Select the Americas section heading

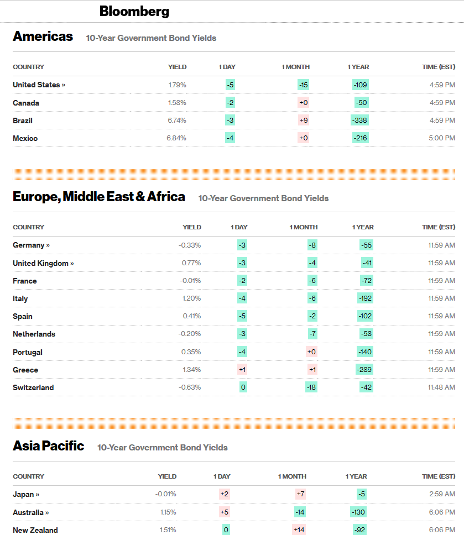click(x=43, y=36)
